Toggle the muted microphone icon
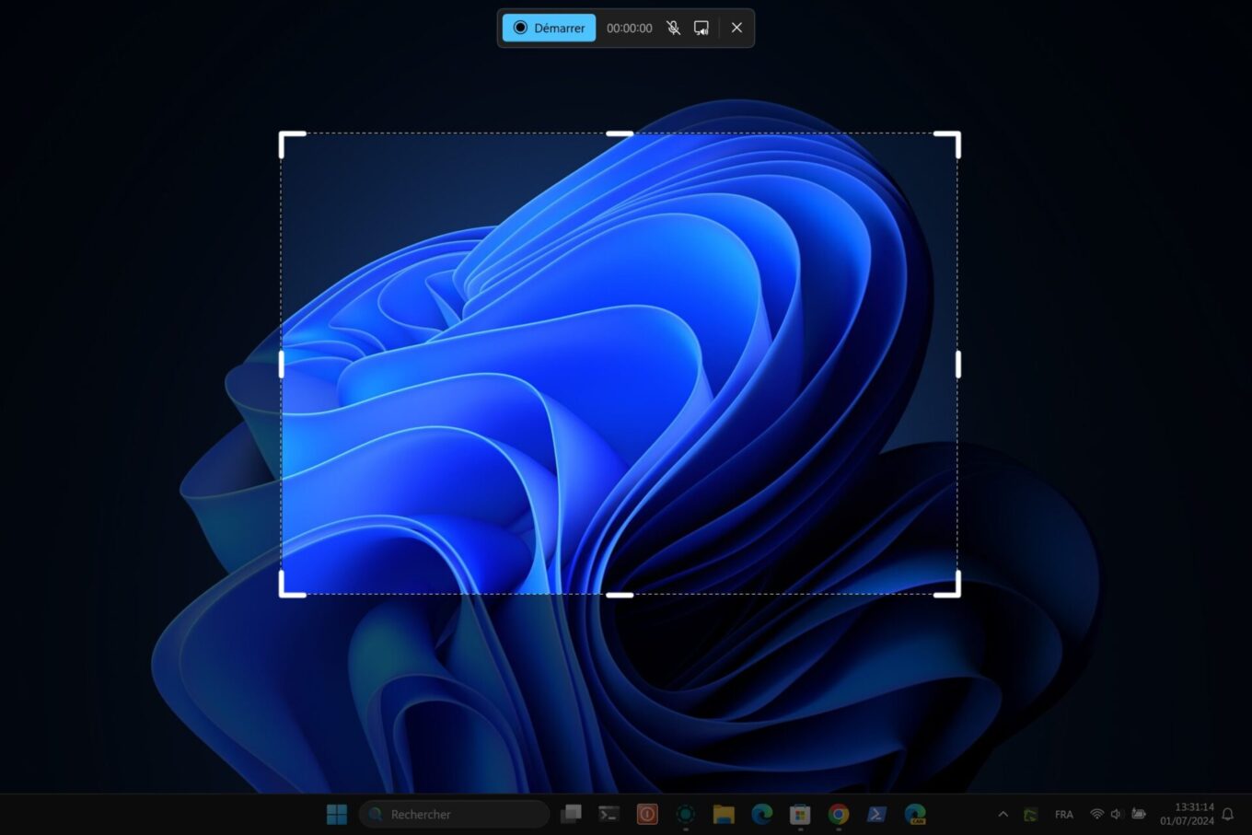1252x835 pixels. pyautogui.click(x=674, y=28)
